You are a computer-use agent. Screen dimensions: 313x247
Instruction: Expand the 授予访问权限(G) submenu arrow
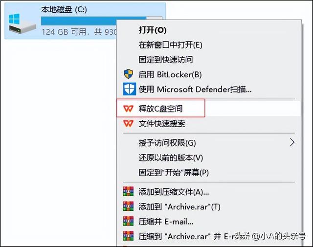point(292,143)
